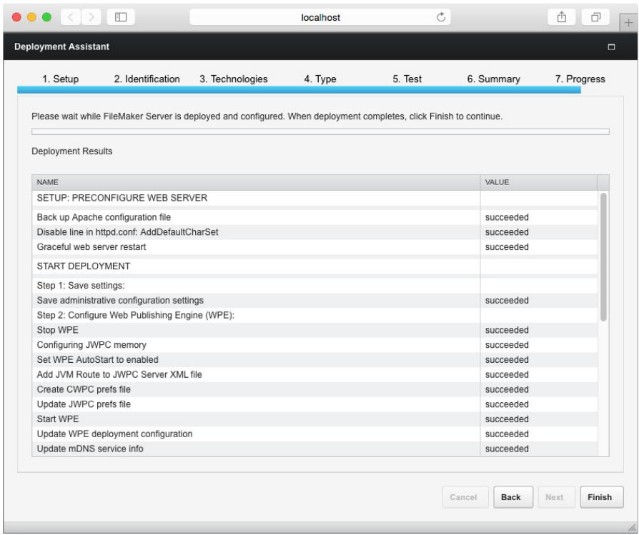The image size is (639, 535).
Task: Select 'Disable line in httpd.conf: AddDefaultCharSet' row
Action: tap(314, 232)
